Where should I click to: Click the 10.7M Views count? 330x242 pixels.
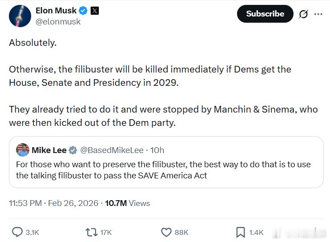pyautogui.click(x=128, y=203)
